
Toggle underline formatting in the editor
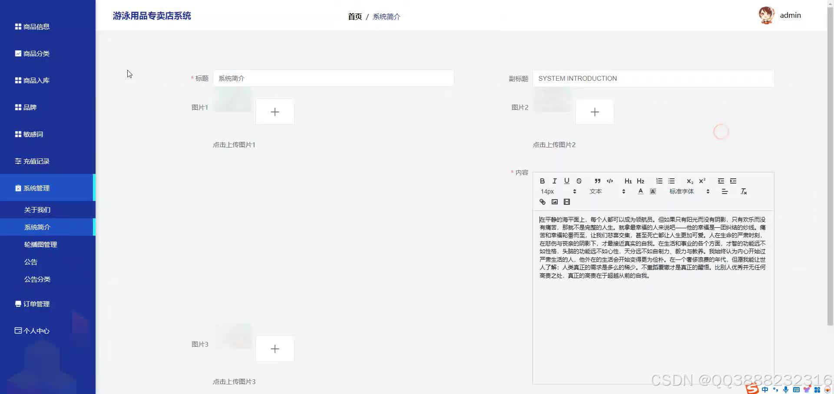point(566,181)
